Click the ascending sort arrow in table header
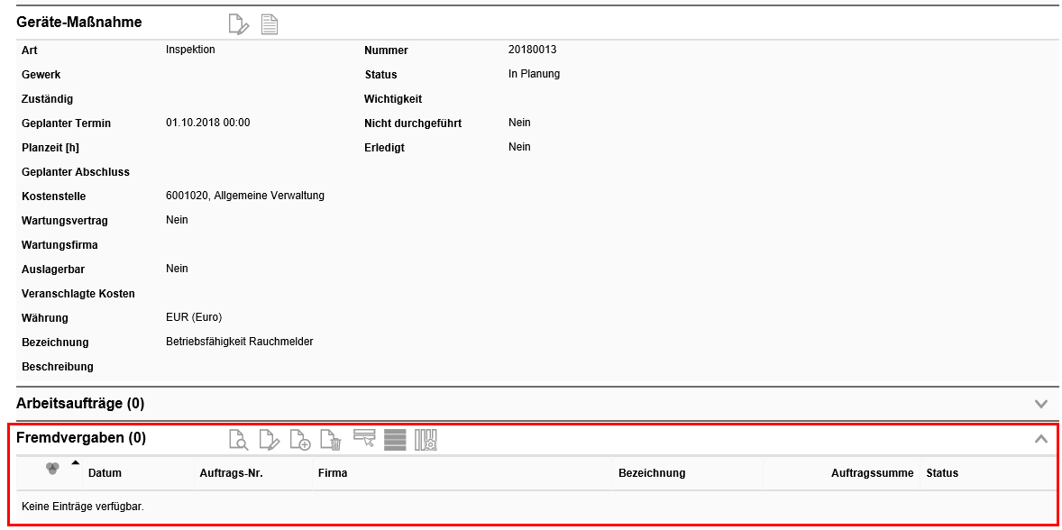This screenshot has width=1062, height=530. pyautogui.click(x=75, y=462)
